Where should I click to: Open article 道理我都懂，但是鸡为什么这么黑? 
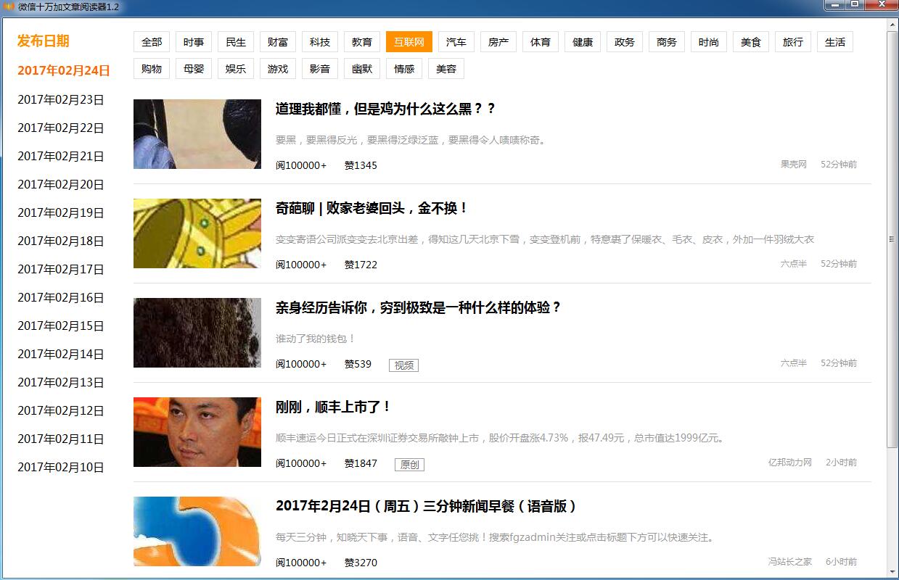click(x=385, y=109)
